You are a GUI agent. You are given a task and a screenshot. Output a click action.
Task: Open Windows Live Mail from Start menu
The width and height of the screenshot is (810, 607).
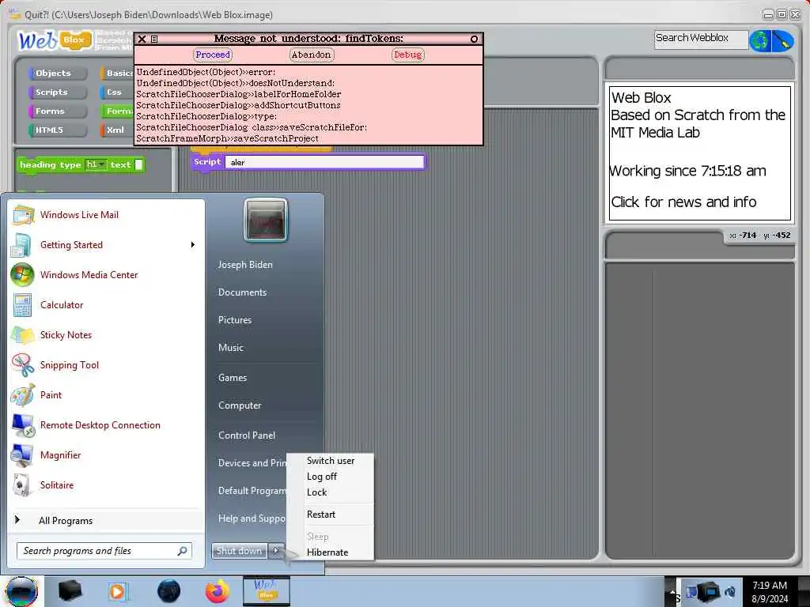point(106,215)
